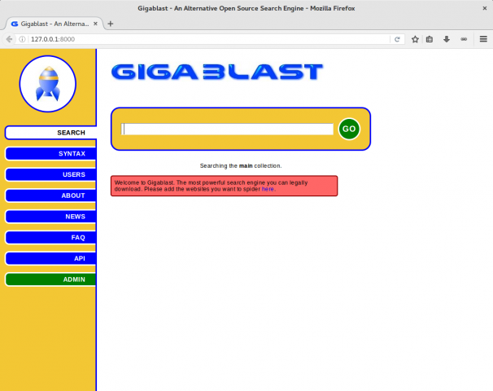Close the Firefox window with the X
This screenshot has width=493, height=391.
click(x=485, y=8)
